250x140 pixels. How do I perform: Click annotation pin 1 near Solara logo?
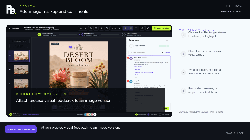71,47
